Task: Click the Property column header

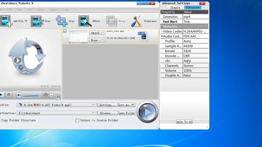Action: (x=172, y=12)
